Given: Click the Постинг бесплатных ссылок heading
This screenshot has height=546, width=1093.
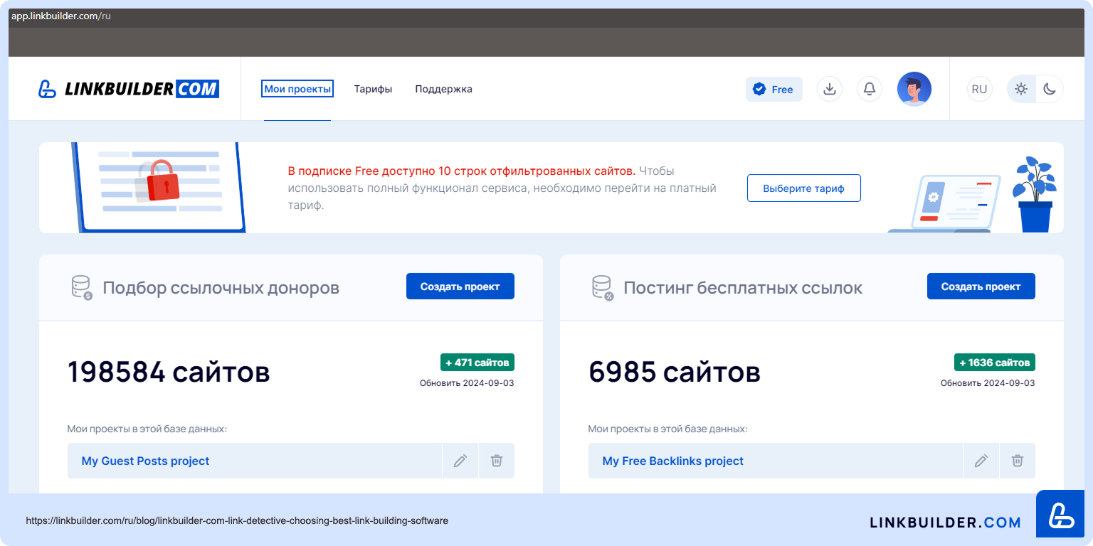Looking at the screenshot, I should click(x=743, y=288).
